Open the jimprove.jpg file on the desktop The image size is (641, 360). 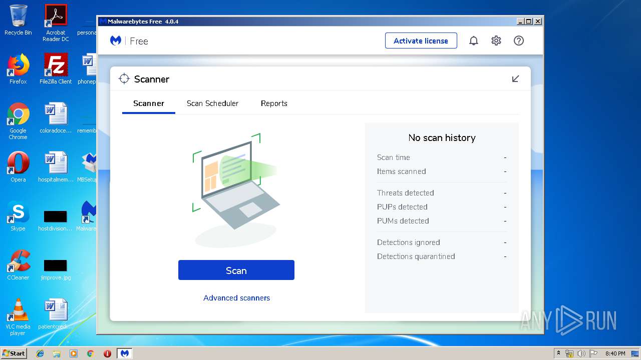[56, 269]
